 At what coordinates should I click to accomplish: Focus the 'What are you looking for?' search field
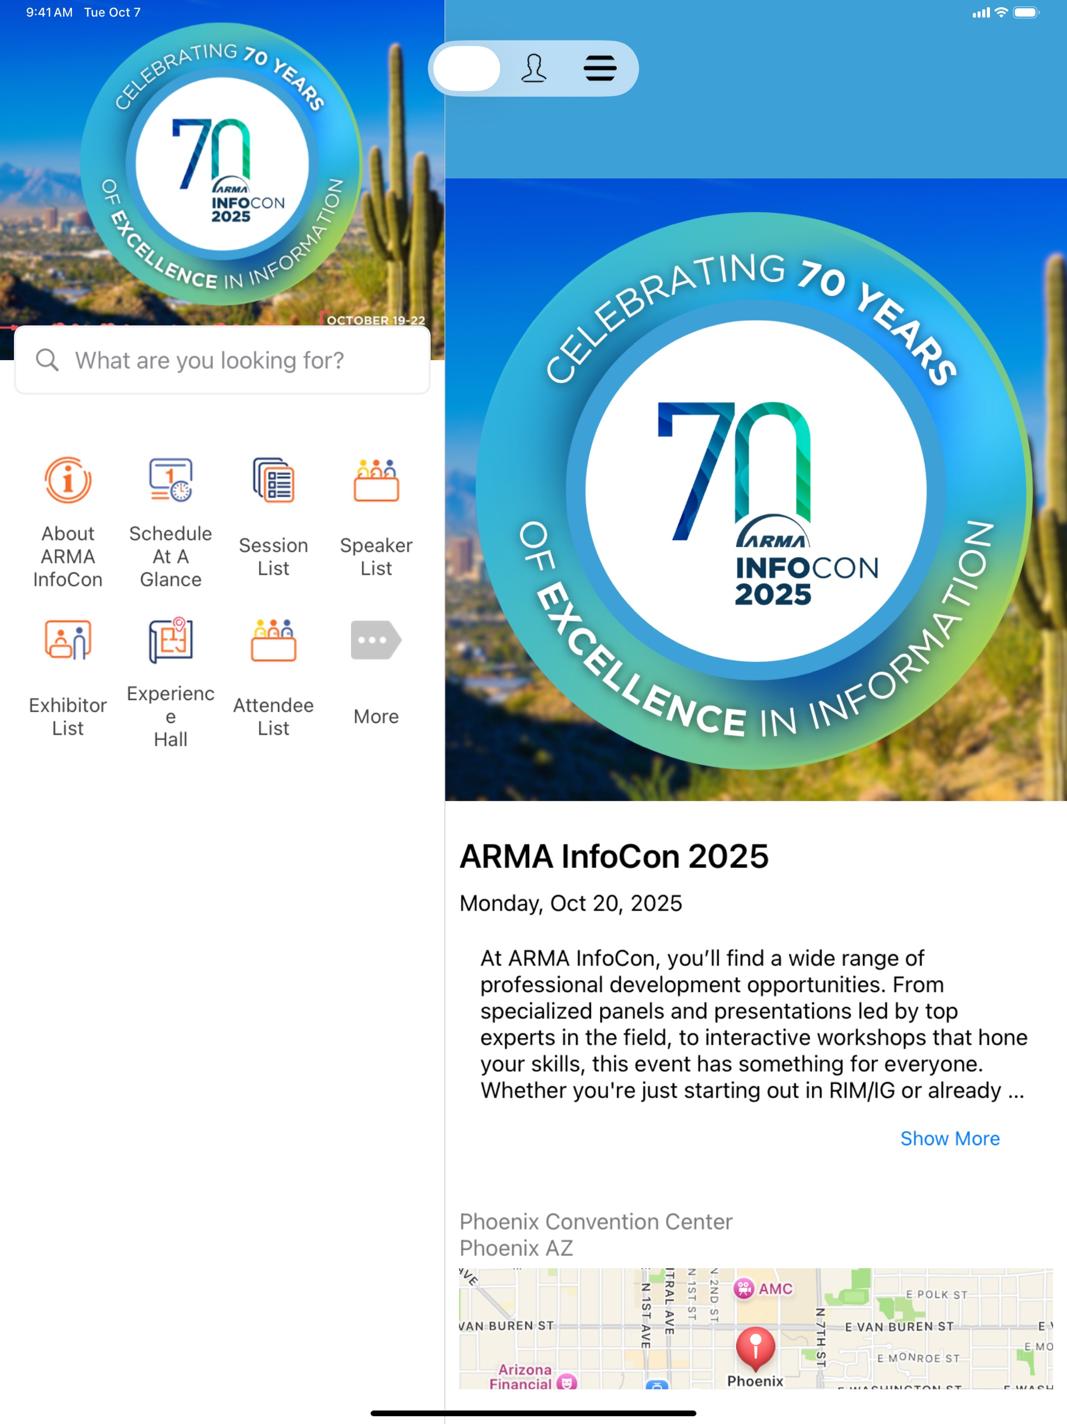pos(222,360)
